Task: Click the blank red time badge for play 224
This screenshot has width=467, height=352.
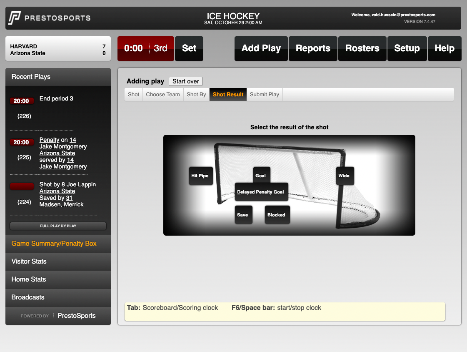Action: click(22, 186)
